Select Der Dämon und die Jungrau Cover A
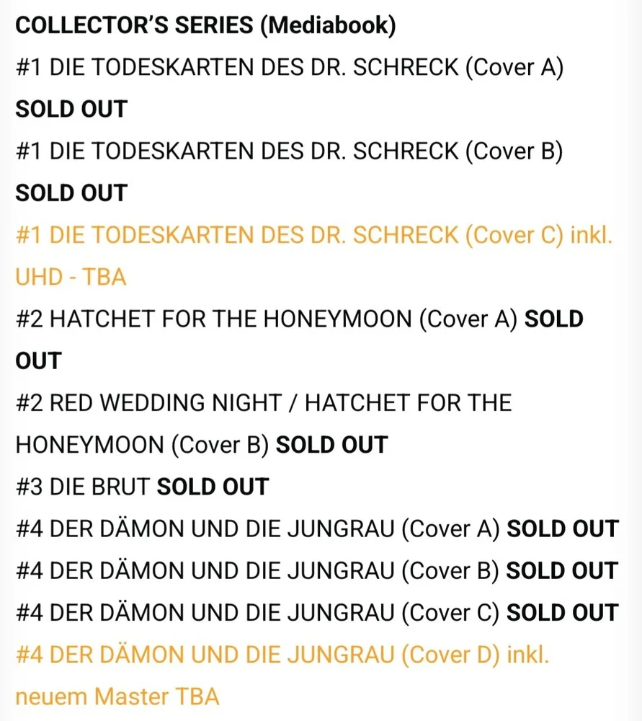This screenshot has width=642, height=721. click(x=257, y=528)
